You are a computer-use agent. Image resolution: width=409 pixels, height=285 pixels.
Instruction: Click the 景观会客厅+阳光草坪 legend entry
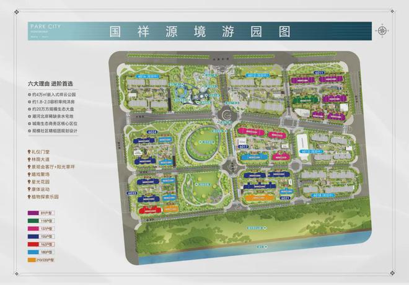pos(59,166)
